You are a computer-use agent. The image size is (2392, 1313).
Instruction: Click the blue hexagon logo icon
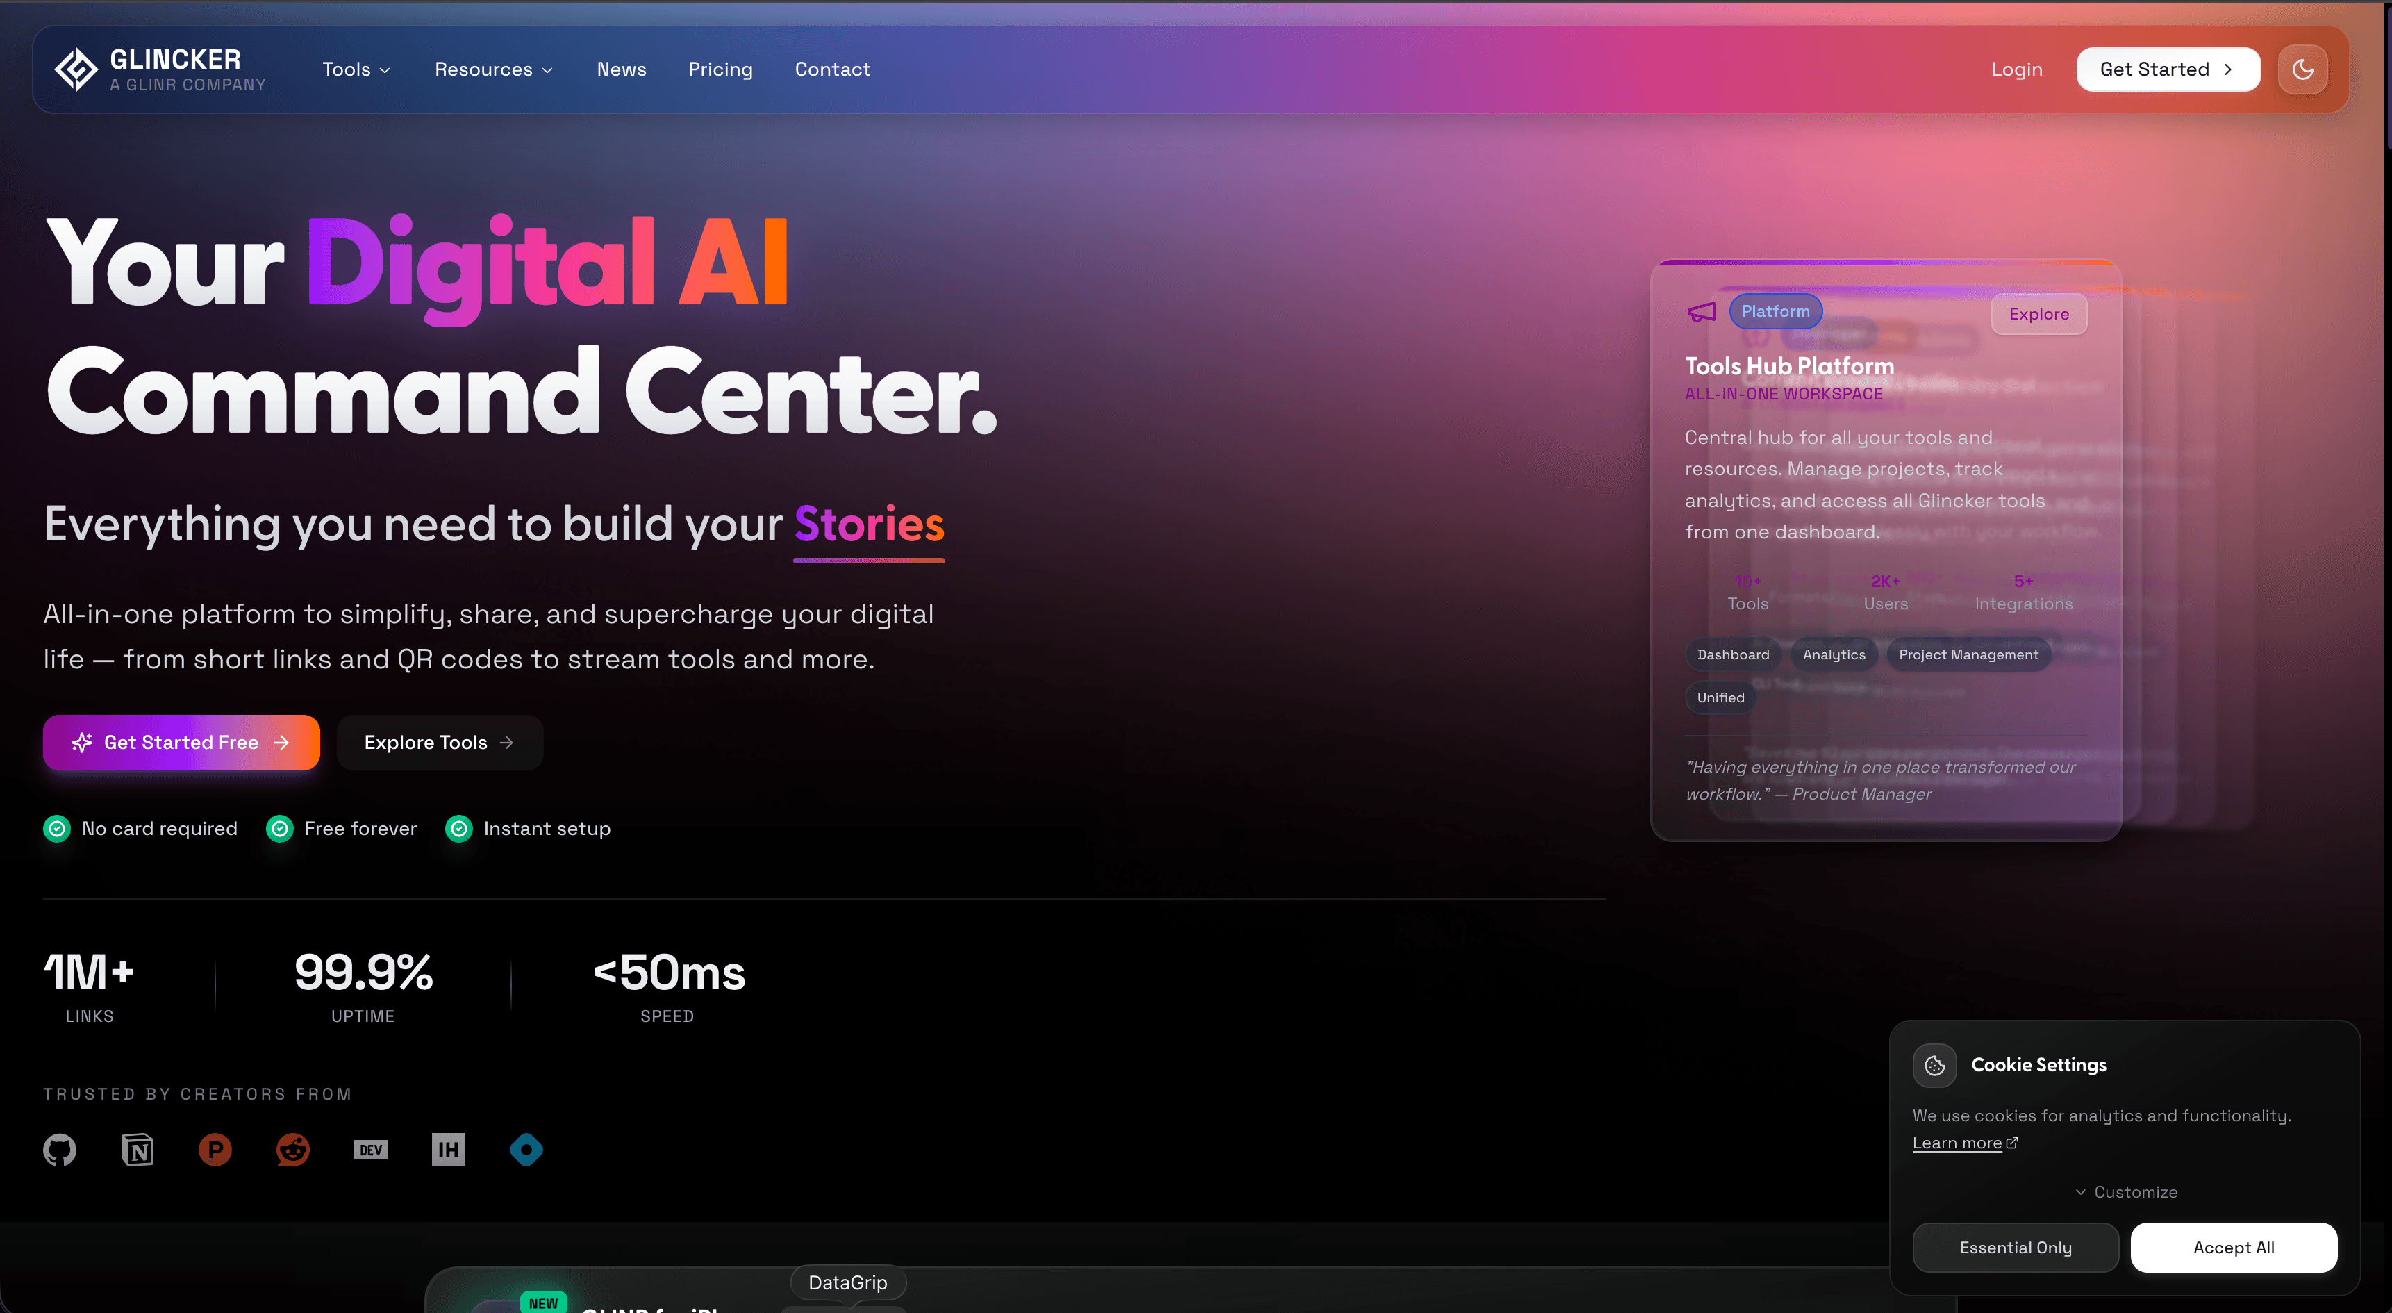click(526, 1150)
